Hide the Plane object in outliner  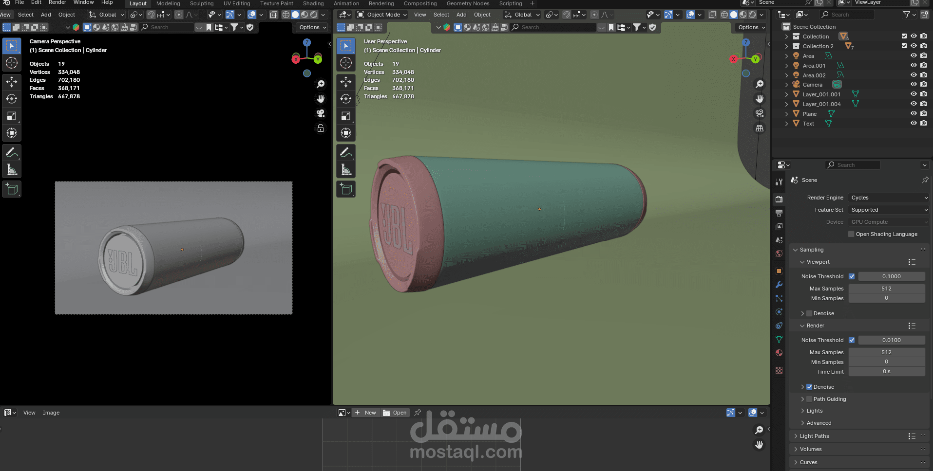tap(914, 114)
